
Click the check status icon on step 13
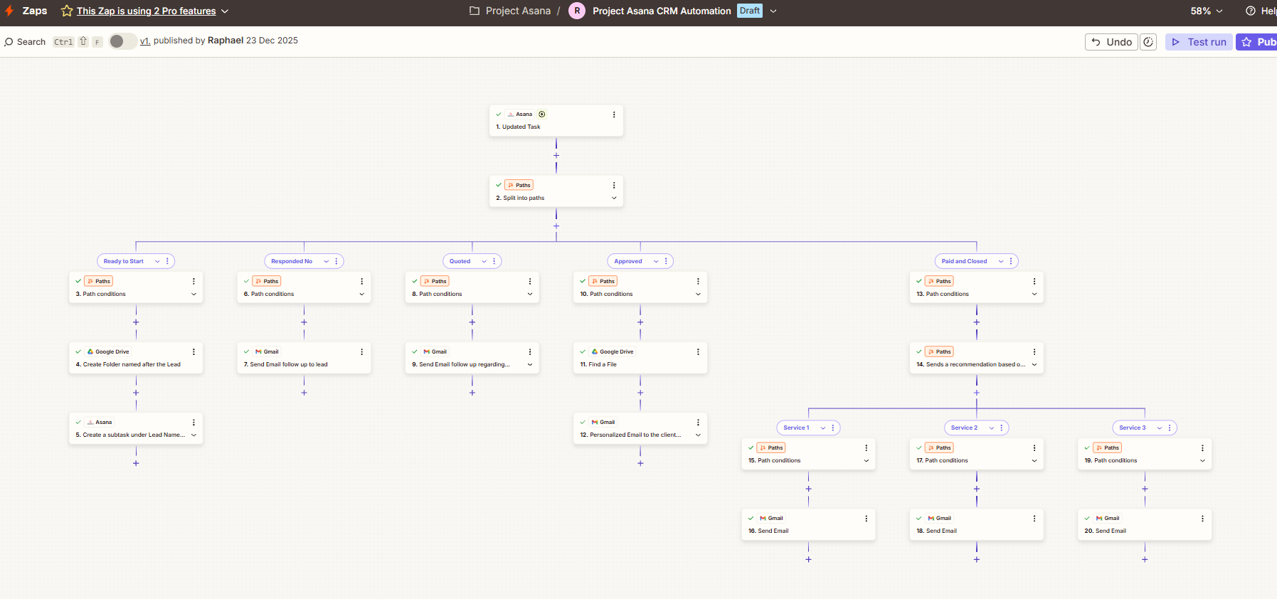coord(919,281)
